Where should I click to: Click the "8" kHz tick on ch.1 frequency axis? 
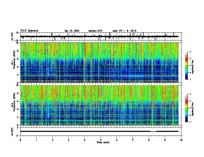[18, 51]
